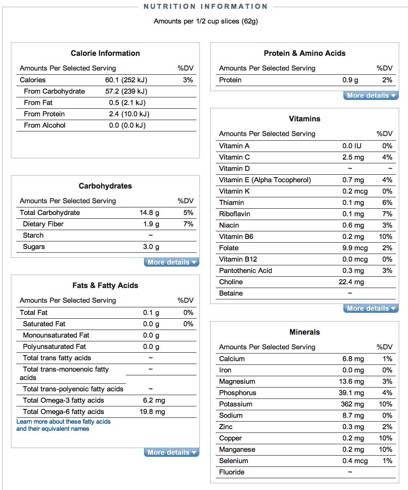Click the Nutrition Information title
408x490 pixels.
[x=206, y=6]
